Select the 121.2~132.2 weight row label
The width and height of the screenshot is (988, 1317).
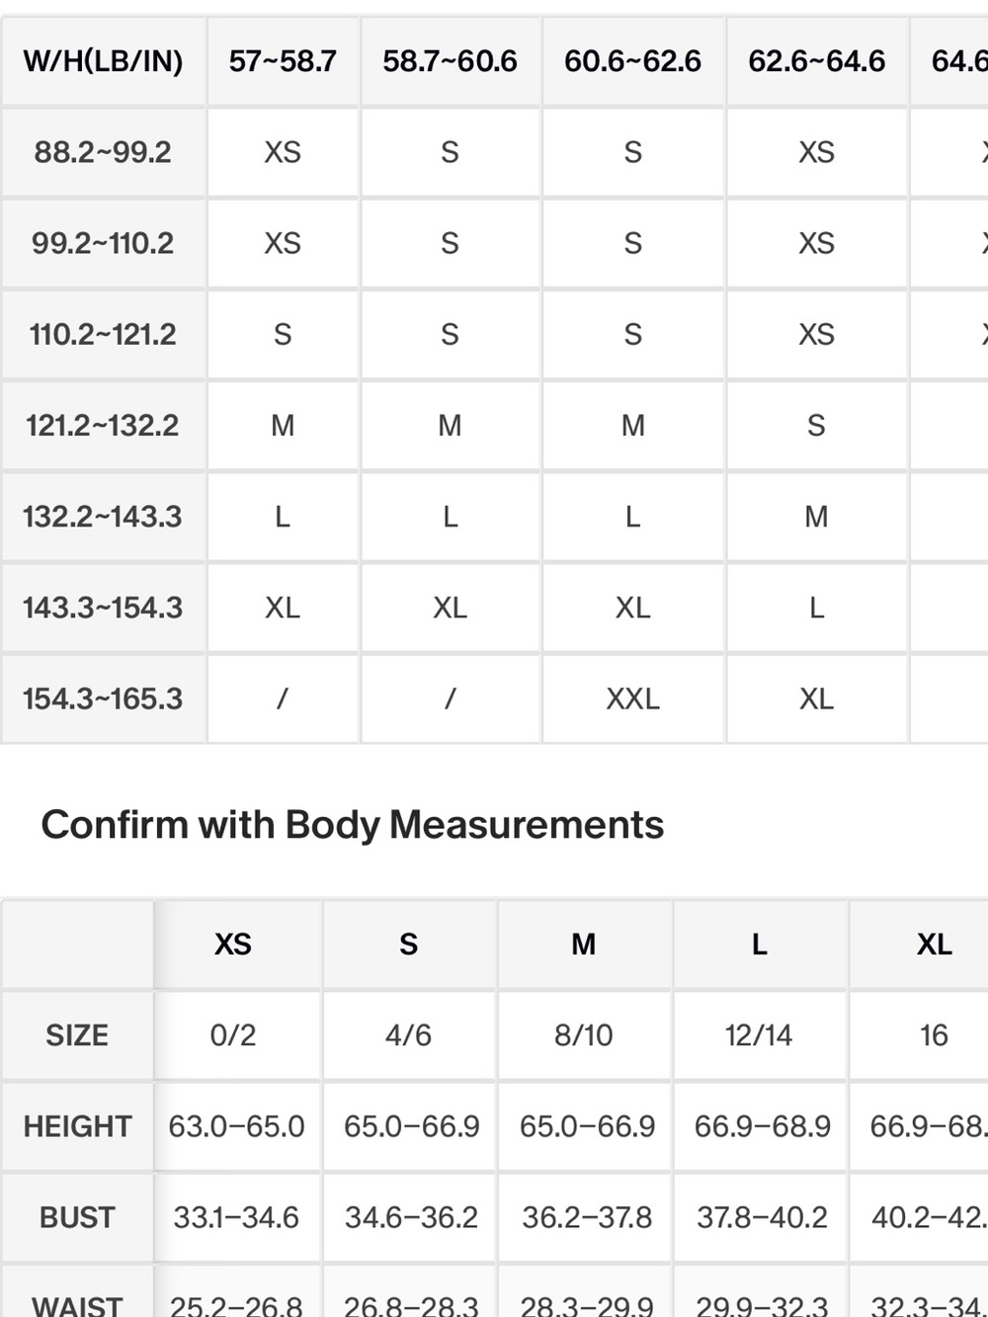103,426
